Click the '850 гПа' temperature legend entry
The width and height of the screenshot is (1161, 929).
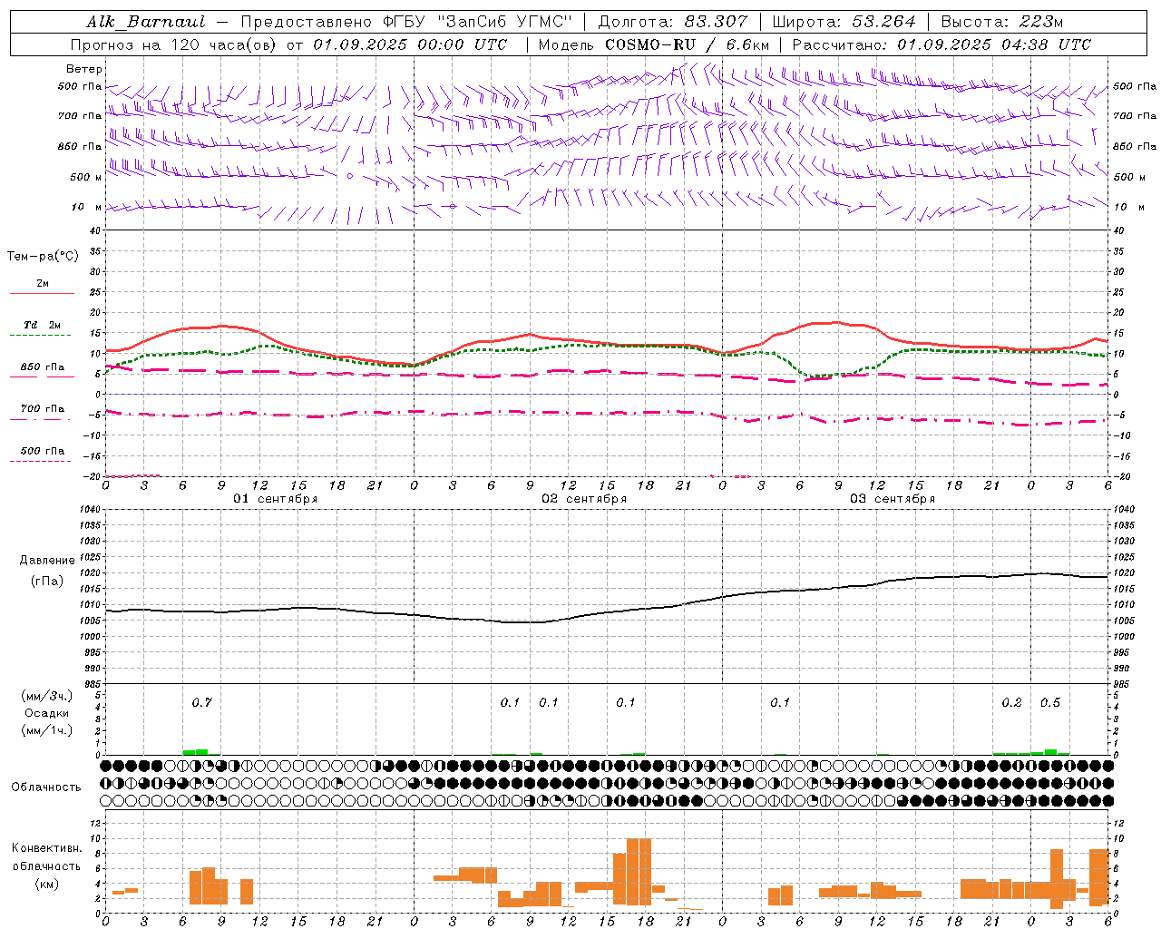point(43,367)
